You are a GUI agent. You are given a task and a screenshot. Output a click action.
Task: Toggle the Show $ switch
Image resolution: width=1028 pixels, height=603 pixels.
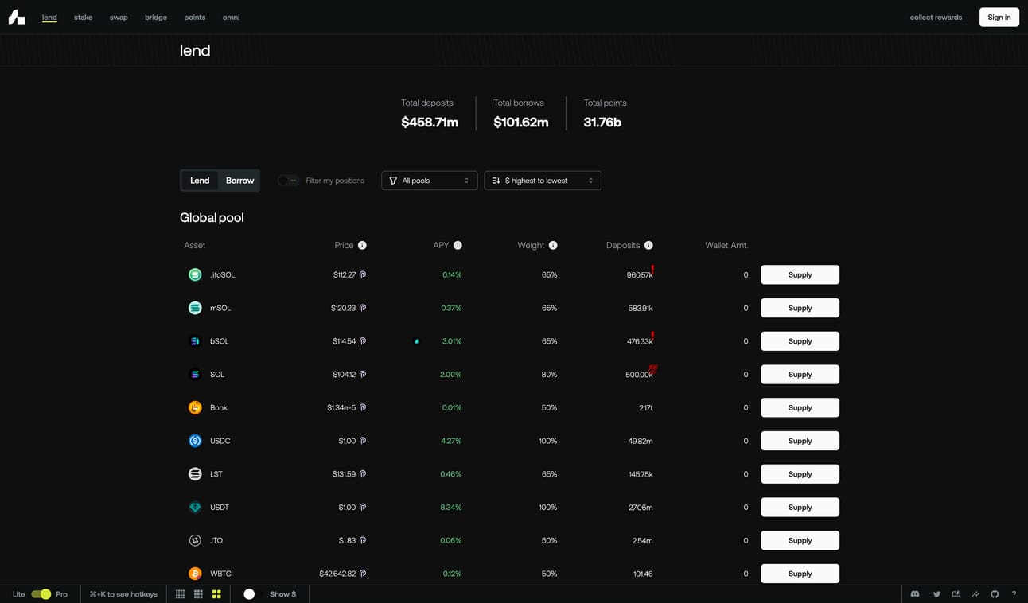(253, 594)
